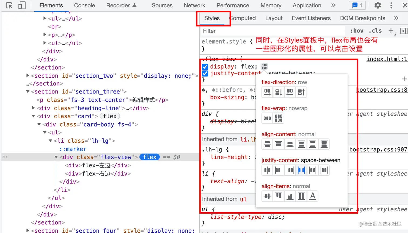408x233 pixels.
Task: Open Event Listeners pane tab
Action: [311, 18]
